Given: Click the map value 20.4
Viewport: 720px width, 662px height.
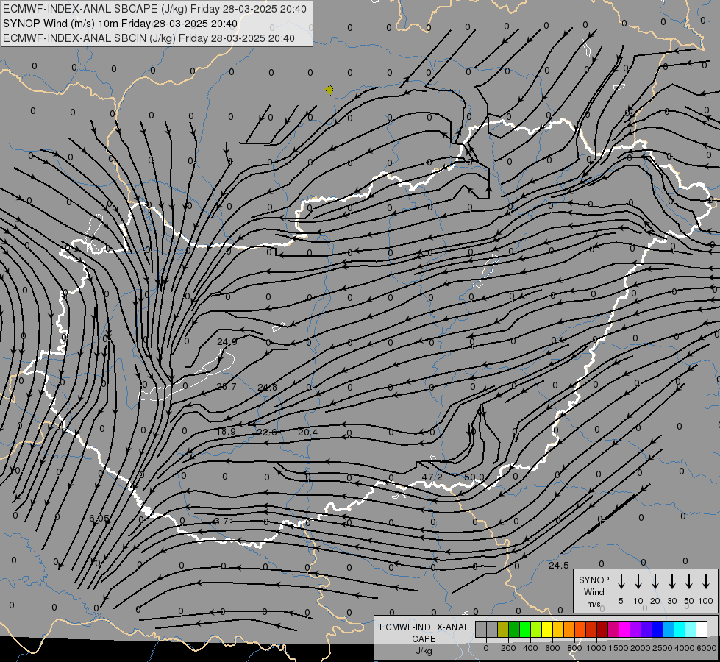Looking at the screenshot, I should pyautogui.click(x=307, y=433).
